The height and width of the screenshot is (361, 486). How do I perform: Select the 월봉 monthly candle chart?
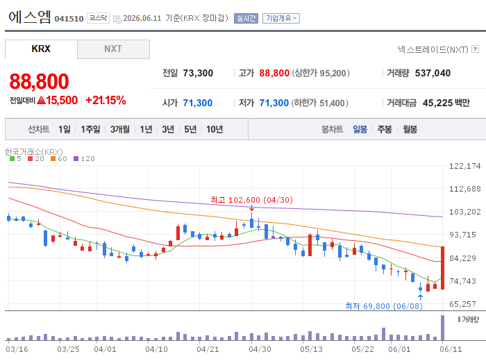[x=410, y=129]
